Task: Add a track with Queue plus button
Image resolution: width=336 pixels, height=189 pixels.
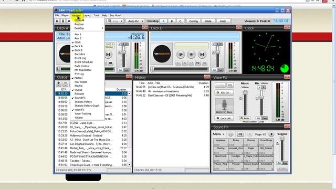Action: point(58,83)
